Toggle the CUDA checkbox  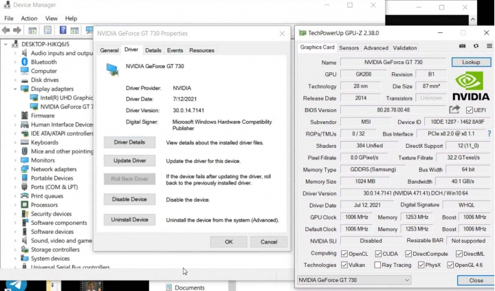pyautogui.click(x=378, y=254)
